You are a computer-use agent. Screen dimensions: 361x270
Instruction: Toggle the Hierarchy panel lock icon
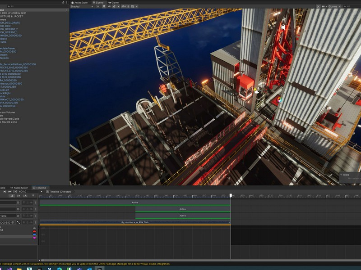[x=63, y=2]
